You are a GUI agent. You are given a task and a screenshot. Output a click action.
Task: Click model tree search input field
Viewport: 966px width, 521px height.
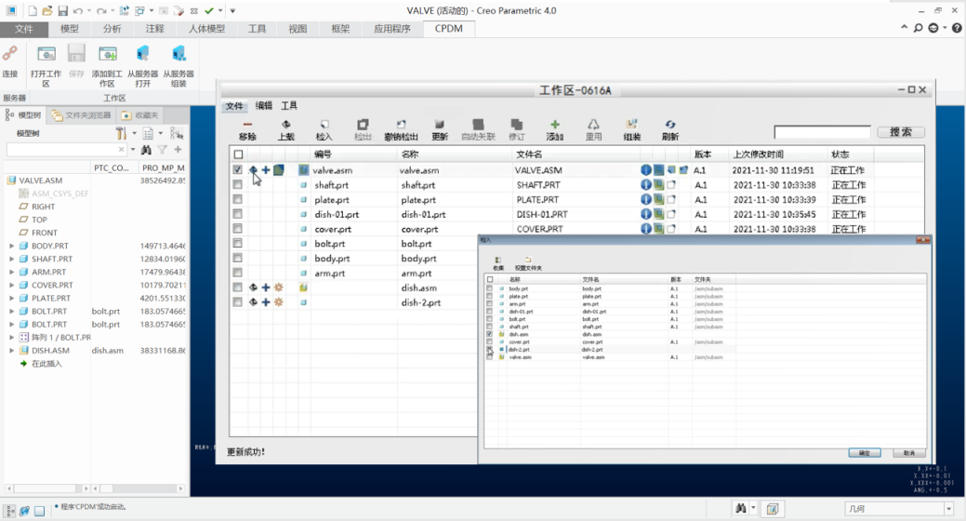coord(66,149)
